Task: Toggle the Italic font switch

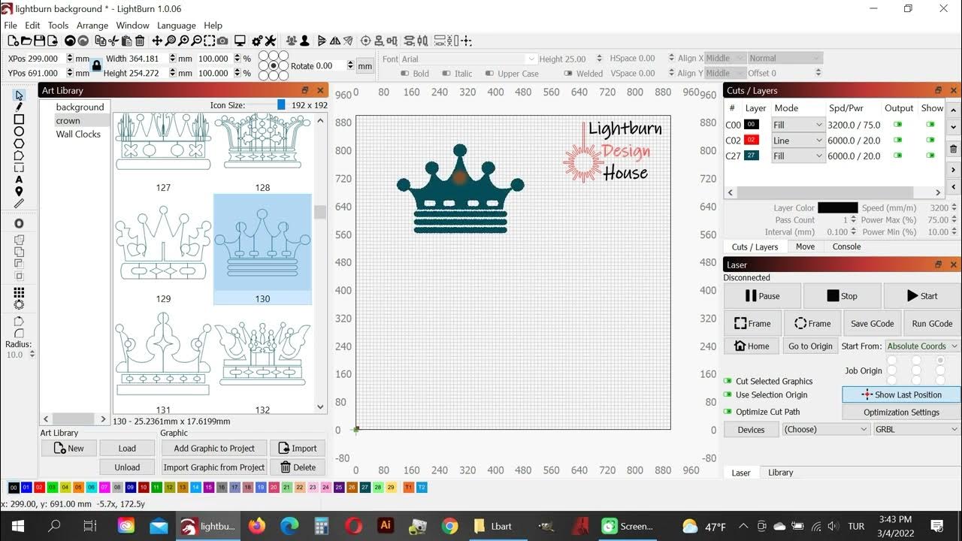Action: [446, 74]
